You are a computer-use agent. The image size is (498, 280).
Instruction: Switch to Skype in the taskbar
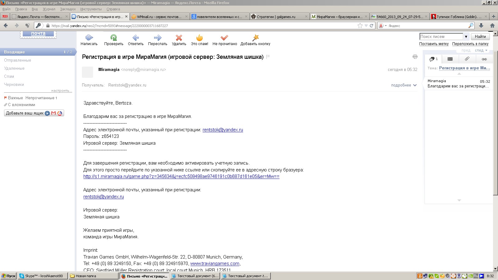42,276
